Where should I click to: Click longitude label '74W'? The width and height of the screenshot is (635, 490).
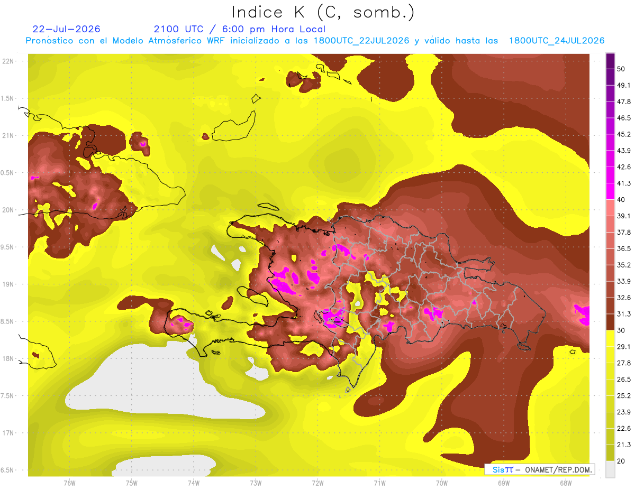[193, 483]
